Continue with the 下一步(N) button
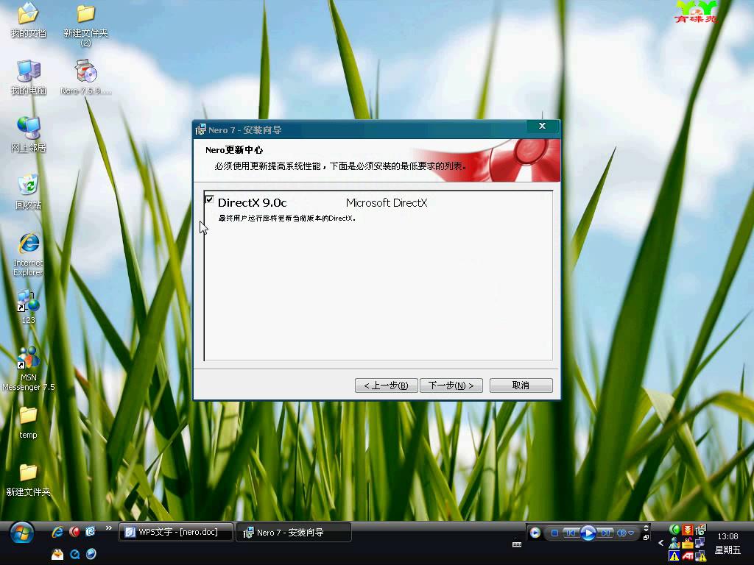The height and width of the screenshot is (565, 754). tap(451, 385)
